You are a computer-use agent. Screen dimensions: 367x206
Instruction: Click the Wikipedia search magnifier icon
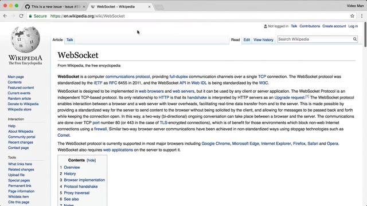point(355,39)
